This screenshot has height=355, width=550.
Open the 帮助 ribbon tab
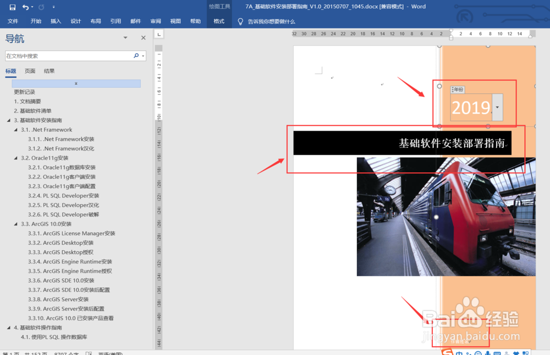pyautogui.click(x=195, y=21)
